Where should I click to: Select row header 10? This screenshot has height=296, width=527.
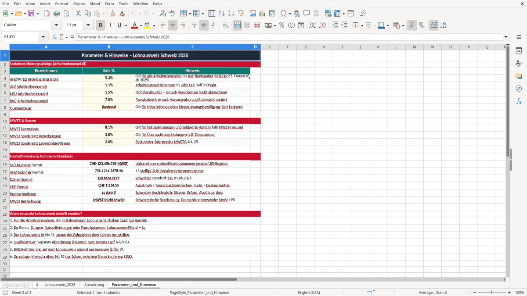point(5,121)
